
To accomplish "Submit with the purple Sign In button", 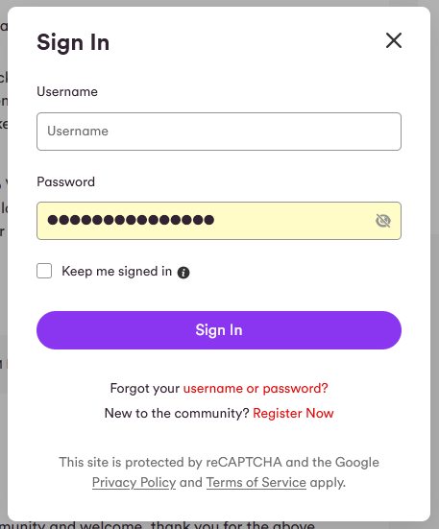I will 219,330.
